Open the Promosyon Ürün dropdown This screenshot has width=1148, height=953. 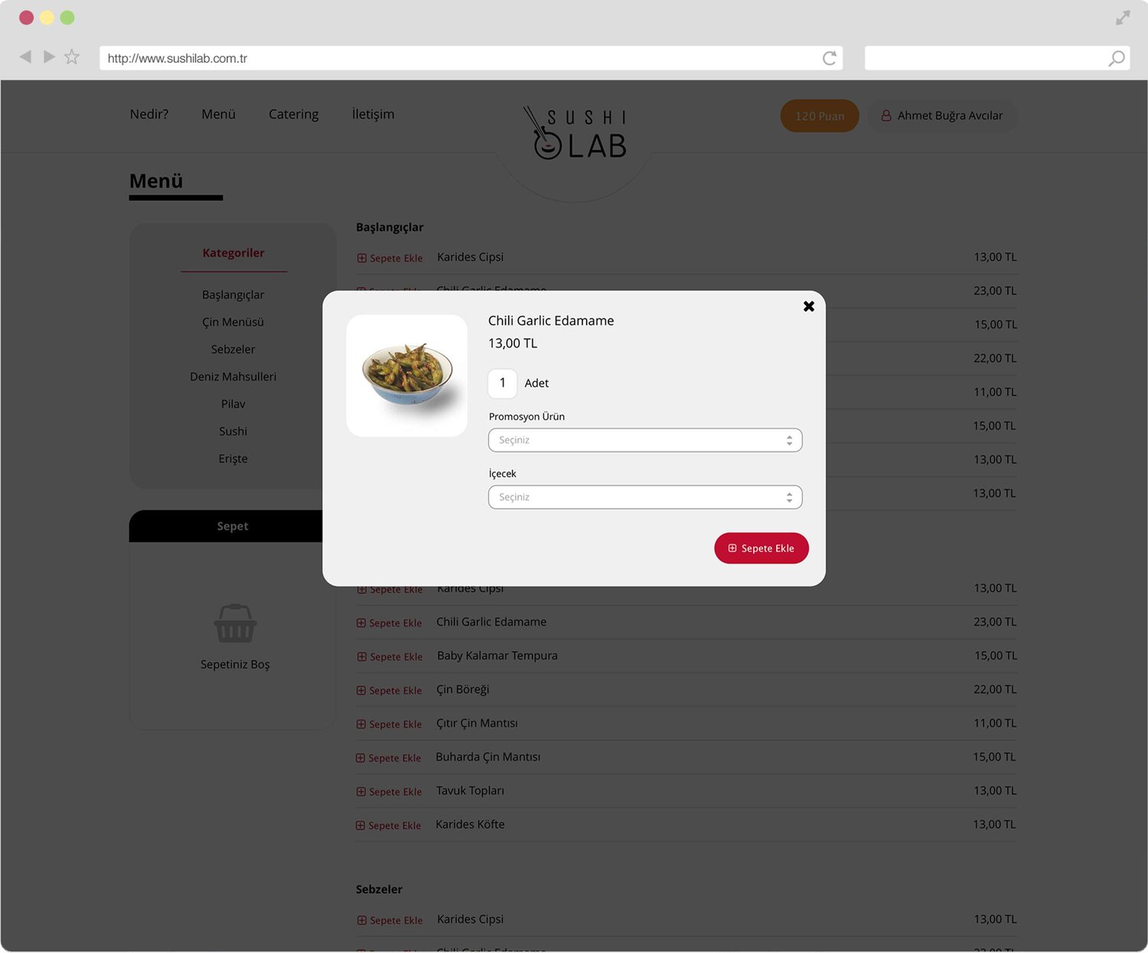(645, 440)
